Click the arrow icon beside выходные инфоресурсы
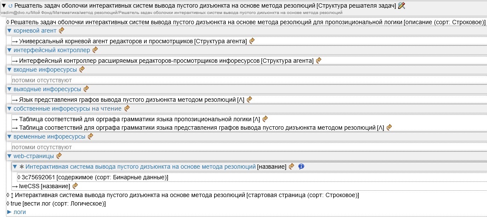Image resolution: width=487 pixels, height=217 pixels. (86, 89)
